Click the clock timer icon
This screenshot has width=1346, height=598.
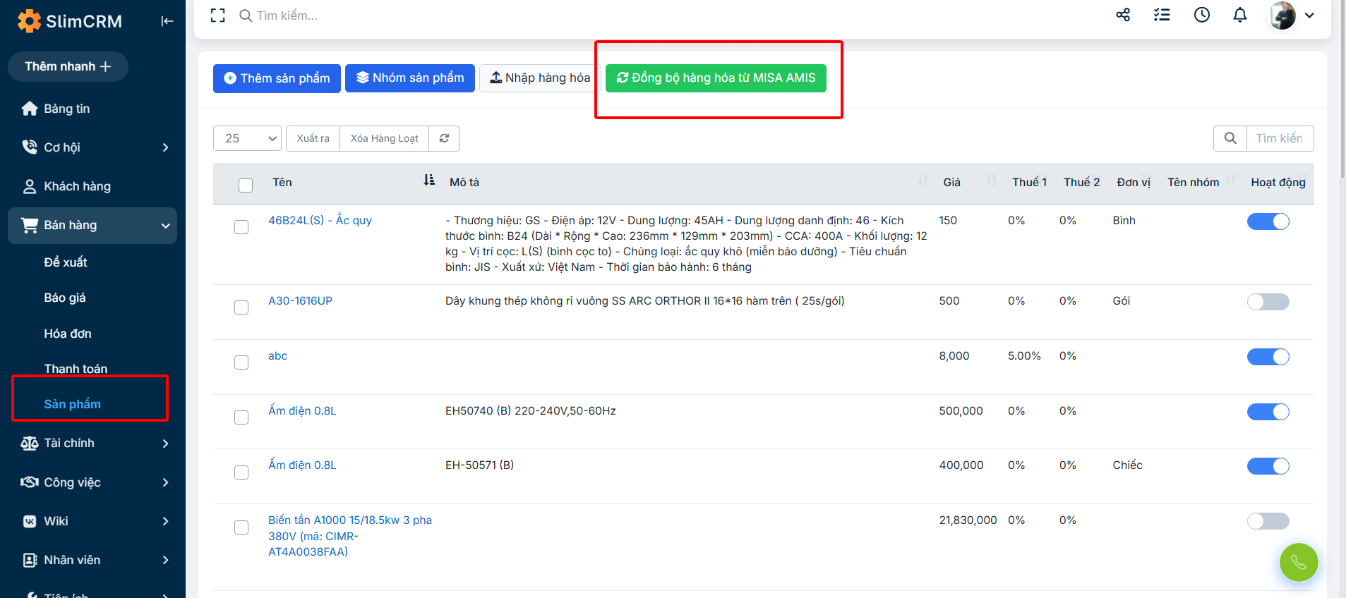[x=1201, y=15]
